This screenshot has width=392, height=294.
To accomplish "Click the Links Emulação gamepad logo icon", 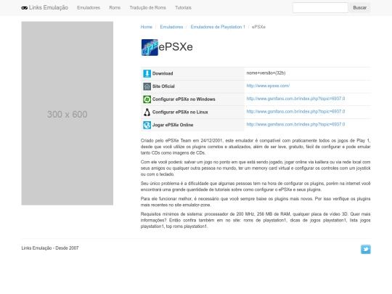I will coord(24,8).
